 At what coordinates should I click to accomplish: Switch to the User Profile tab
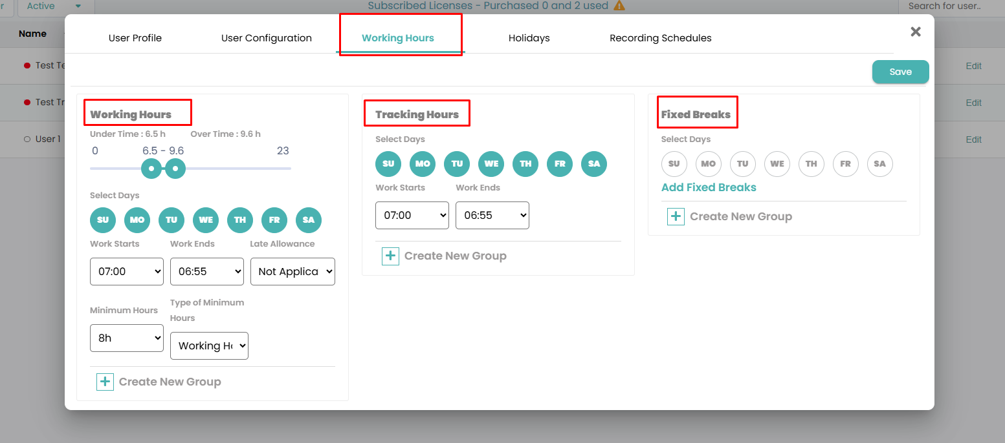(x=135, y=38)
